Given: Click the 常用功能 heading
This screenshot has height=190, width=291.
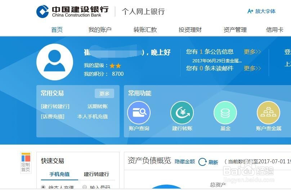Looking at the screenshot, I should (x=140, y=93).
